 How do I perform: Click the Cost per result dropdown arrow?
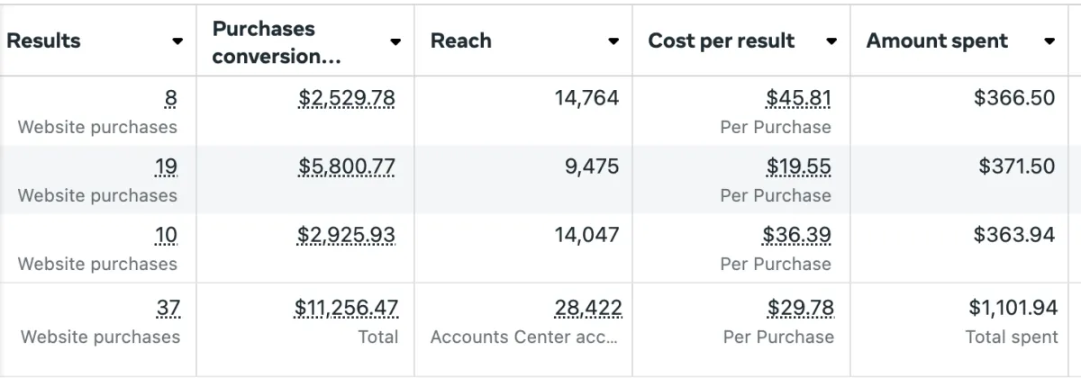click(x=831, y=41)
